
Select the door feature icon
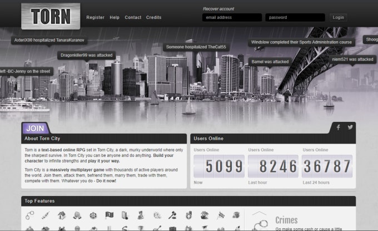coord(125,215)
